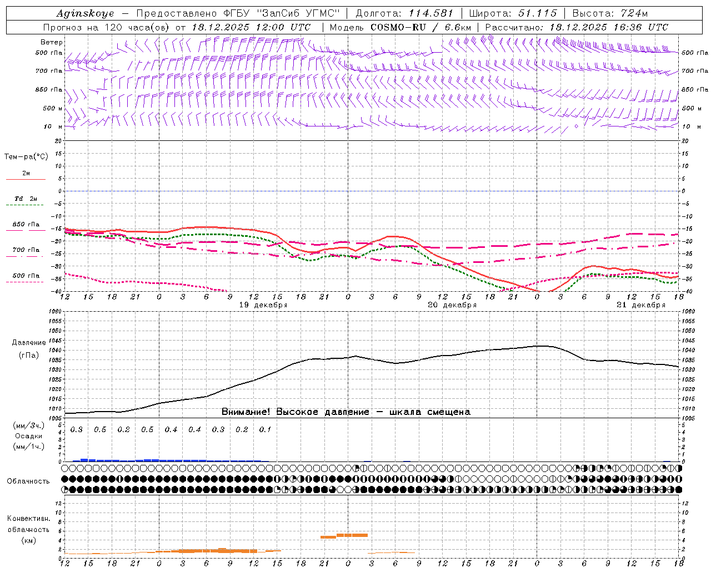The height and width of the screenshot is (568, 711).
Task: Select the "Td 2м" dew point legend entry
Action: (26, 199)
